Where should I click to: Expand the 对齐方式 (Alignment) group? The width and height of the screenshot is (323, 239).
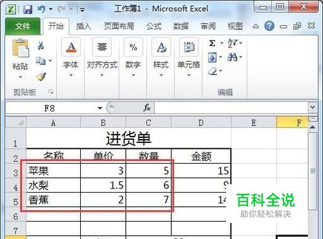[102, 57]
